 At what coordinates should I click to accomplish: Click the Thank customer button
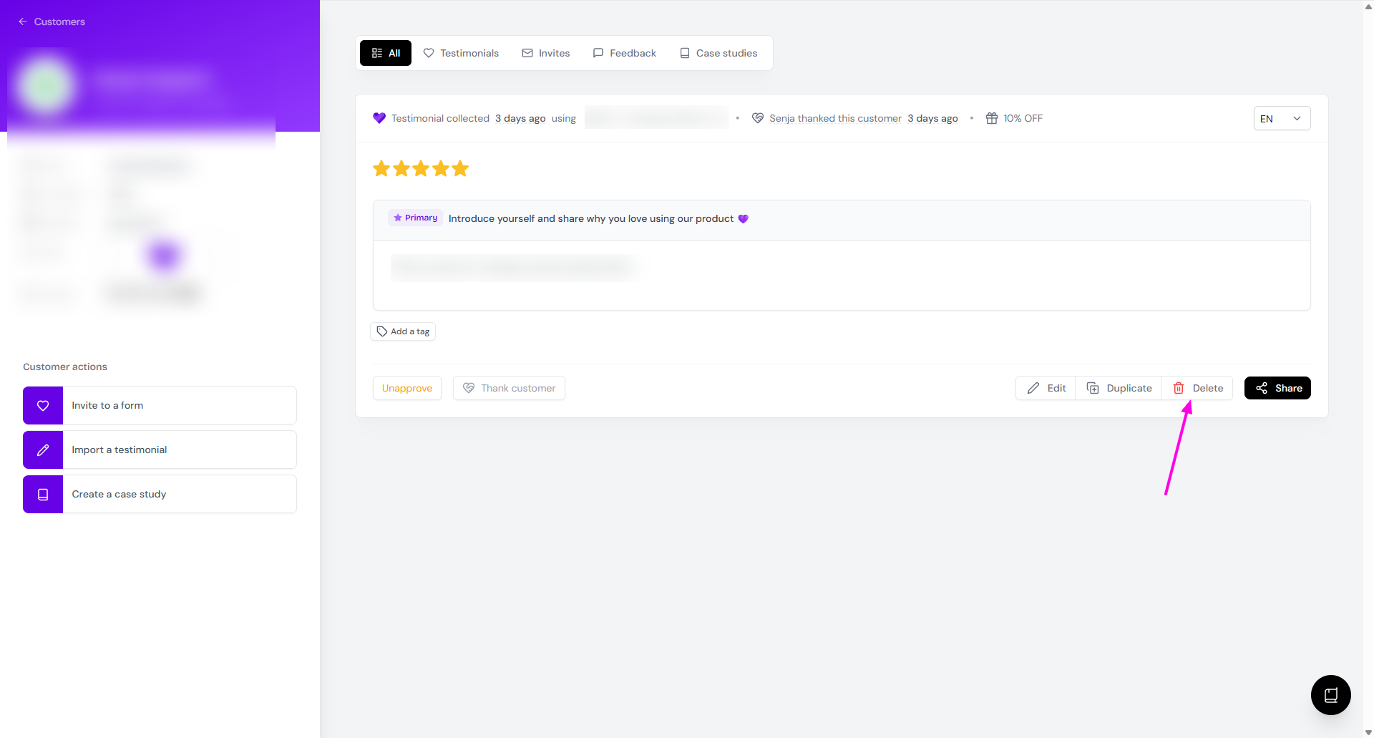tap(509, 388)
